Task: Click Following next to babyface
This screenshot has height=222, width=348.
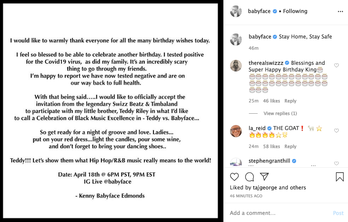Action: (295, 11)
